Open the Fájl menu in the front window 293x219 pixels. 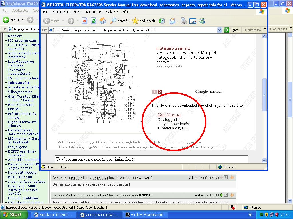coord(46,11)
